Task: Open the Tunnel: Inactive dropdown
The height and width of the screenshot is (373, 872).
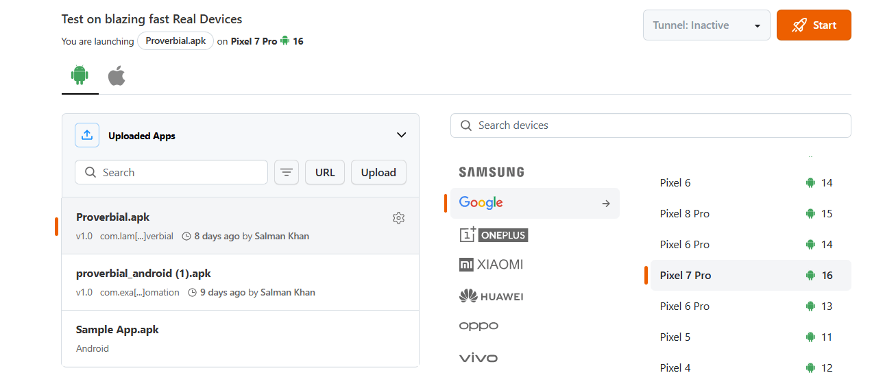Action: (707, 25)
